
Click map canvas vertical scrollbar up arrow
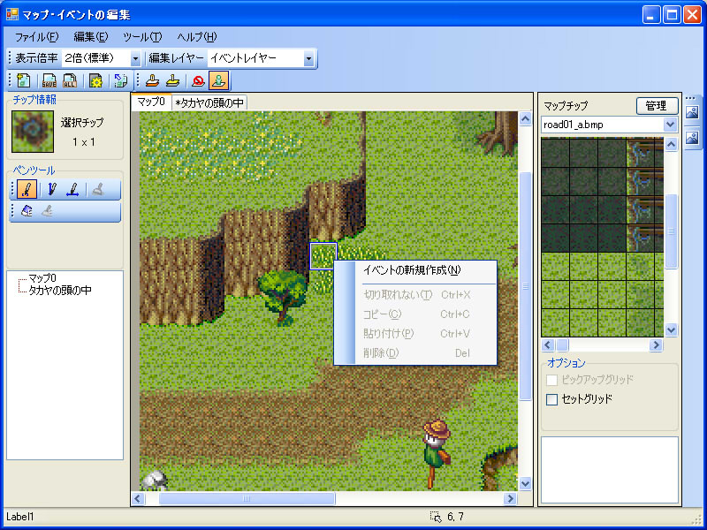pos(525,119)
